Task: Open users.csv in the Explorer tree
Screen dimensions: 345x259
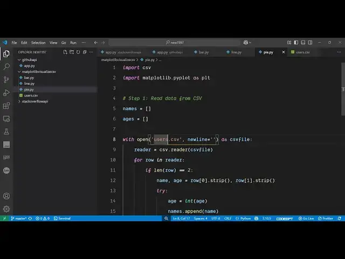Action: pos(31,96)
